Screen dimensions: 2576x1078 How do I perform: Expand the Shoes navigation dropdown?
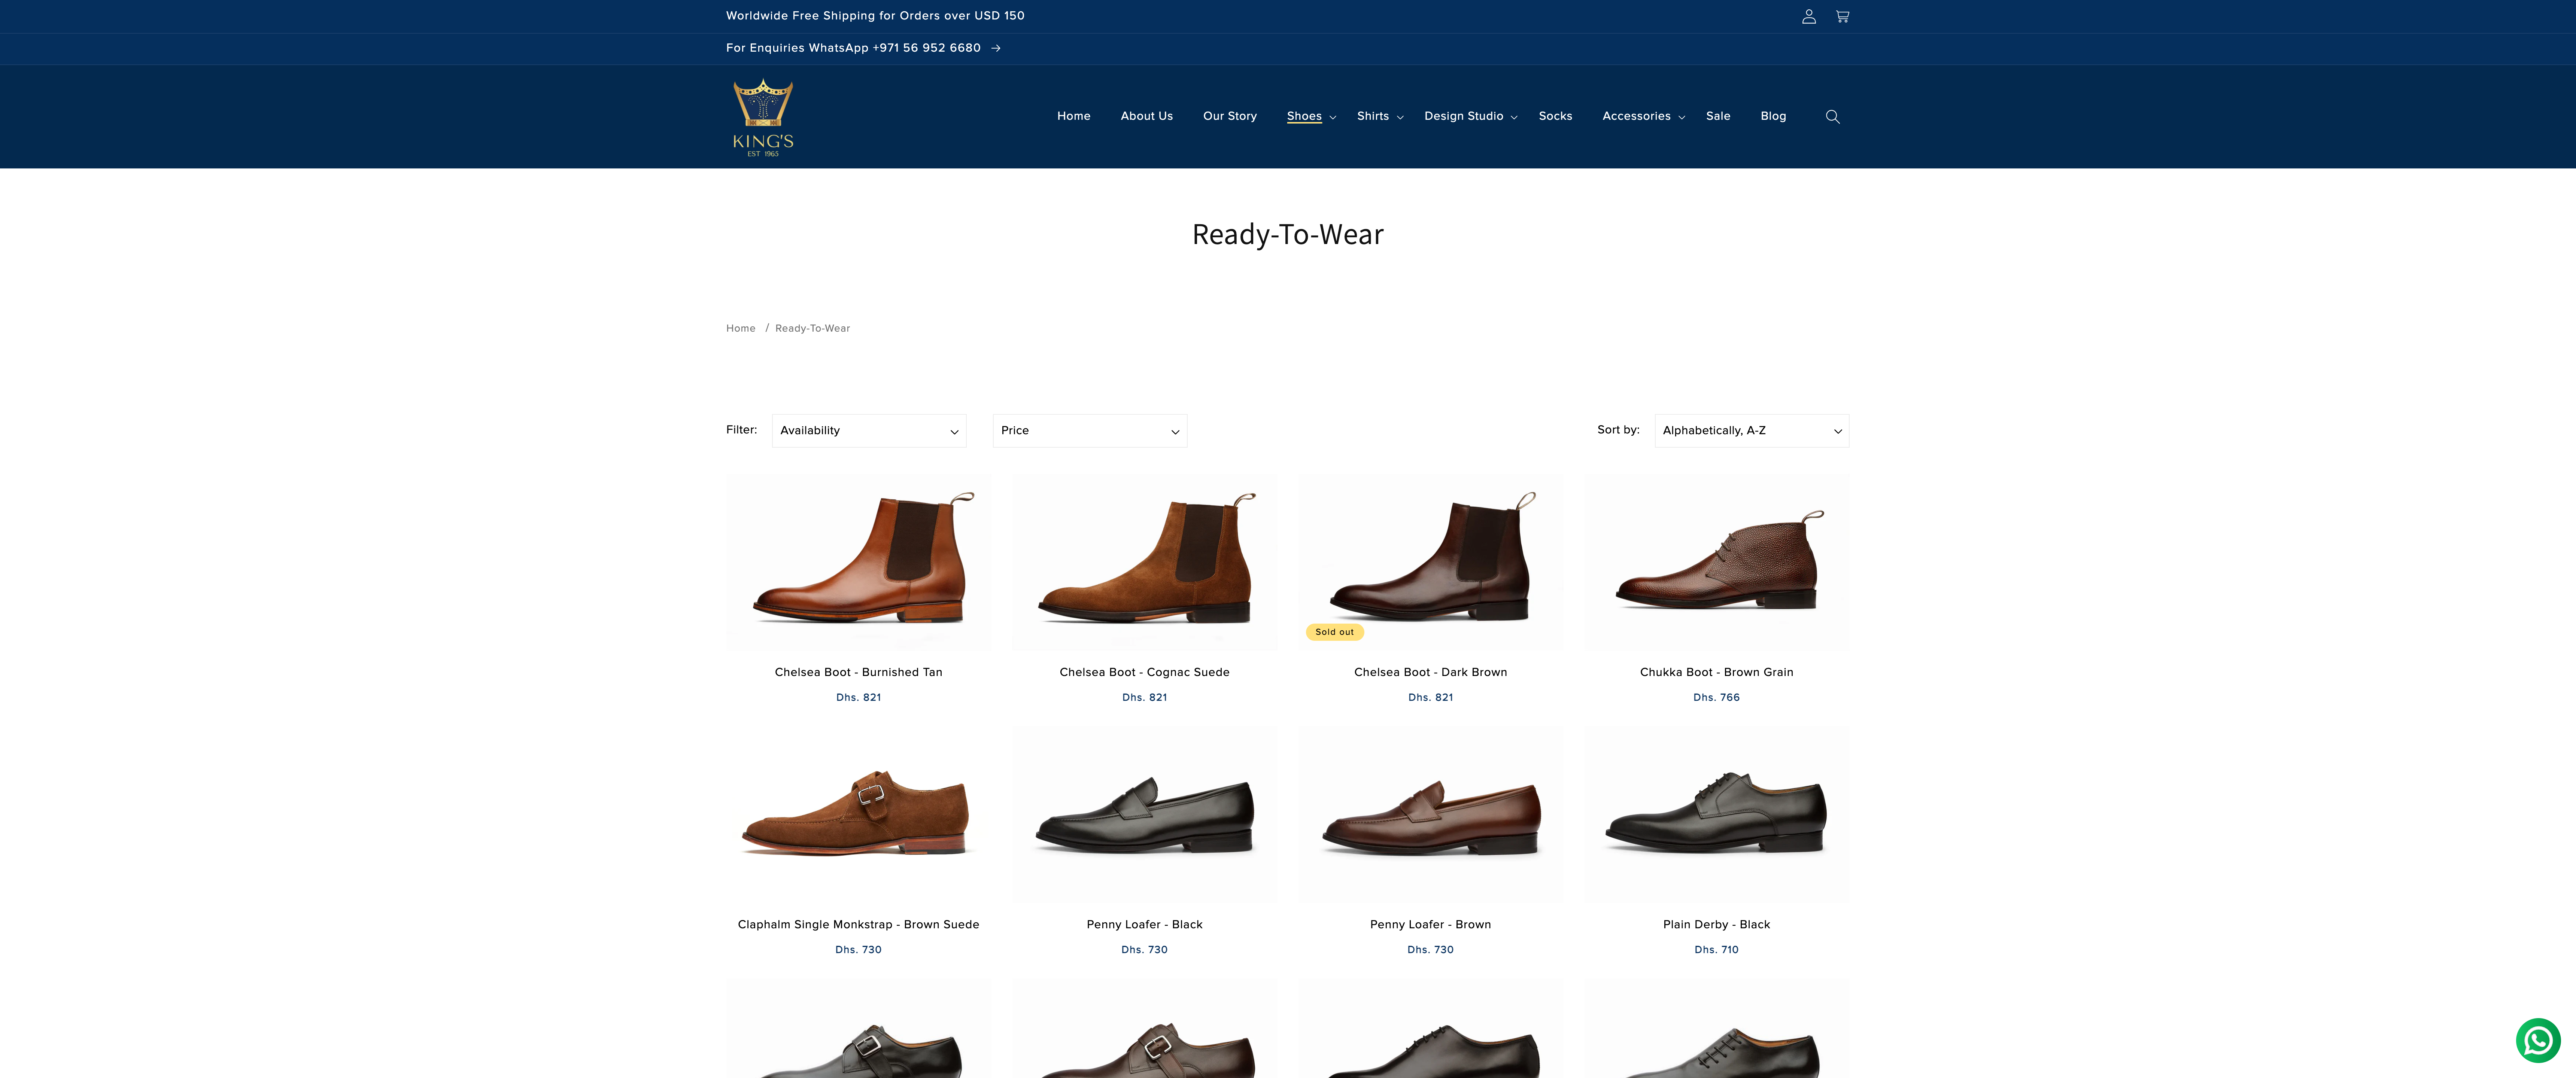tap(1311, 116)
